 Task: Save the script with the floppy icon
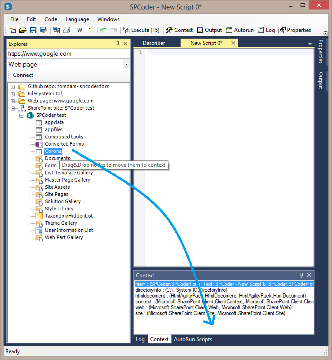[33, 30]
